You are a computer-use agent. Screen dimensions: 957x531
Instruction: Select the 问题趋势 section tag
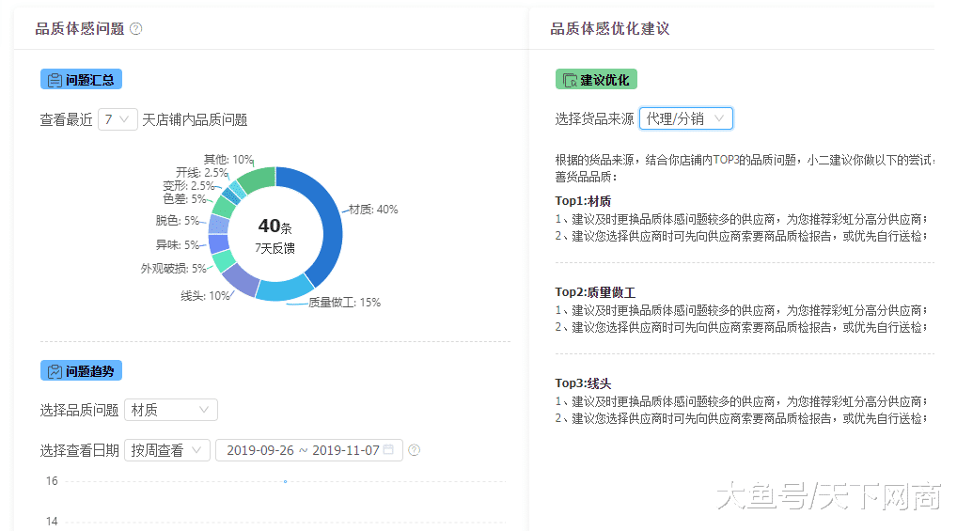[81, 371]
